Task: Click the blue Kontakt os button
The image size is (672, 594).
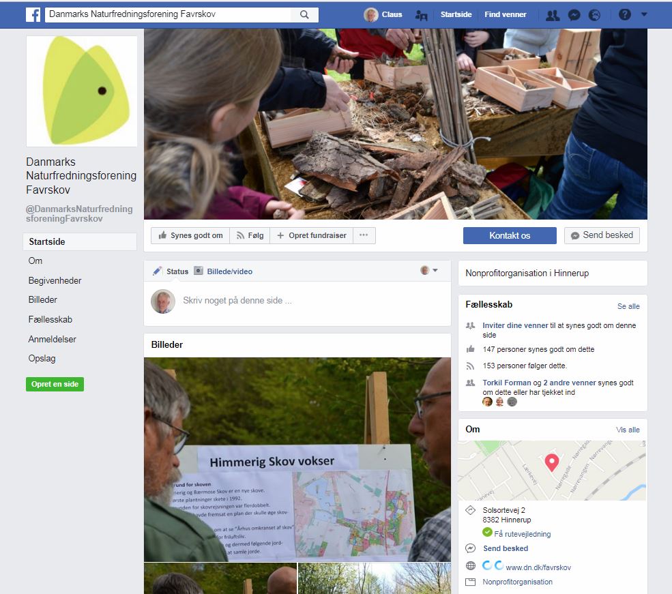Action: [x=510, y=235]
